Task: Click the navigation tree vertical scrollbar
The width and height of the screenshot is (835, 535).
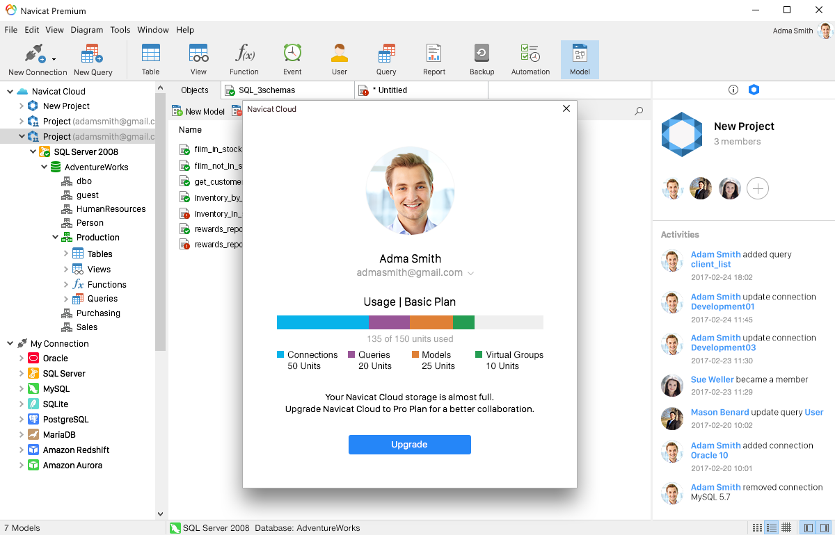Action: pos(161,222)
